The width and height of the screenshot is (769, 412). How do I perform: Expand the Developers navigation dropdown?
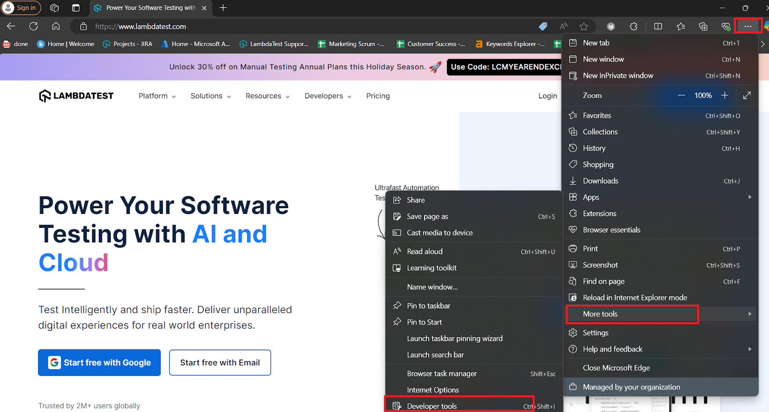328,96
